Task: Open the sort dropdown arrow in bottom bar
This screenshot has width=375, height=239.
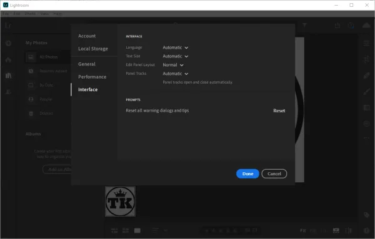Action: (x=166, y=230)
